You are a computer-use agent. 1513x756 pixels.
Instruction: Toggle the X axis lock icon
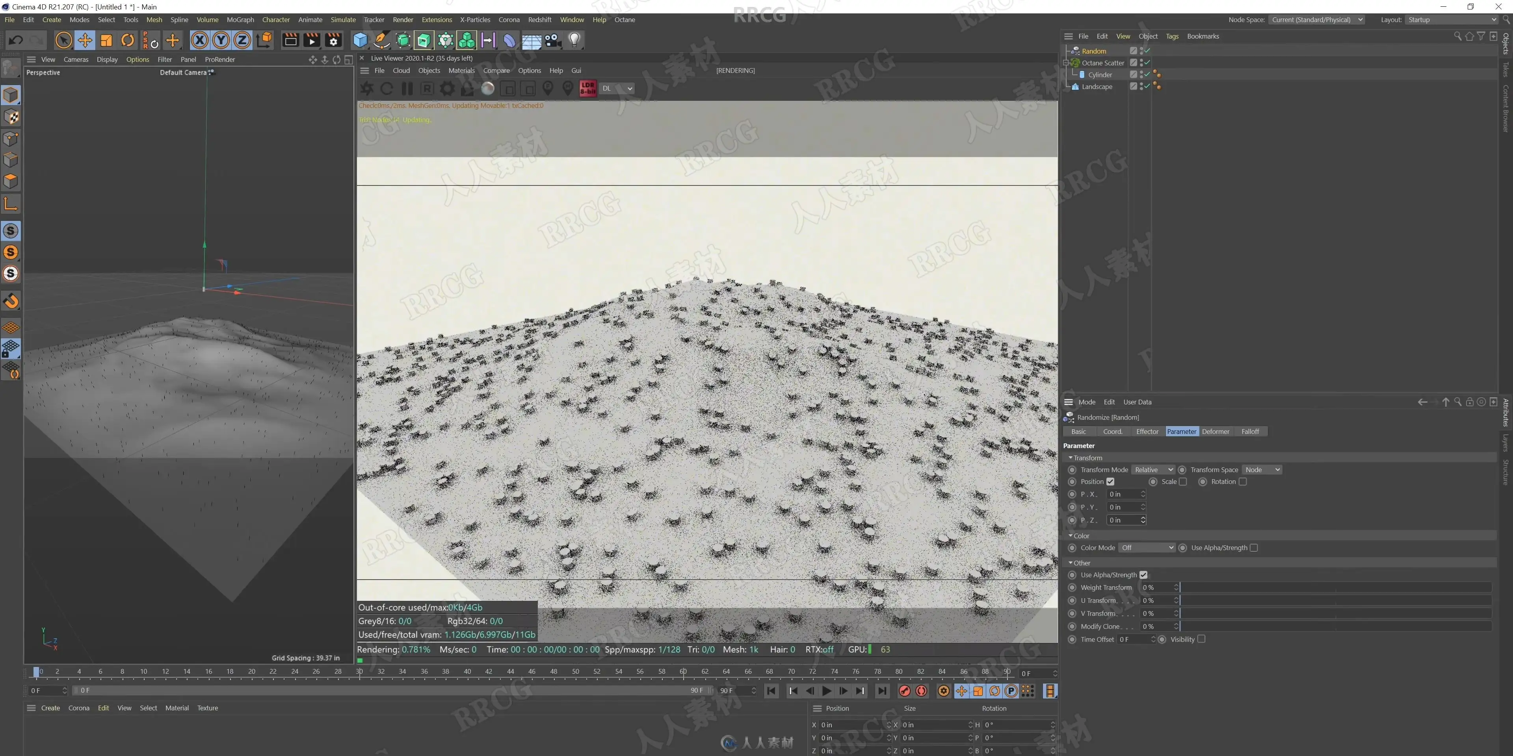click(200, 40)
